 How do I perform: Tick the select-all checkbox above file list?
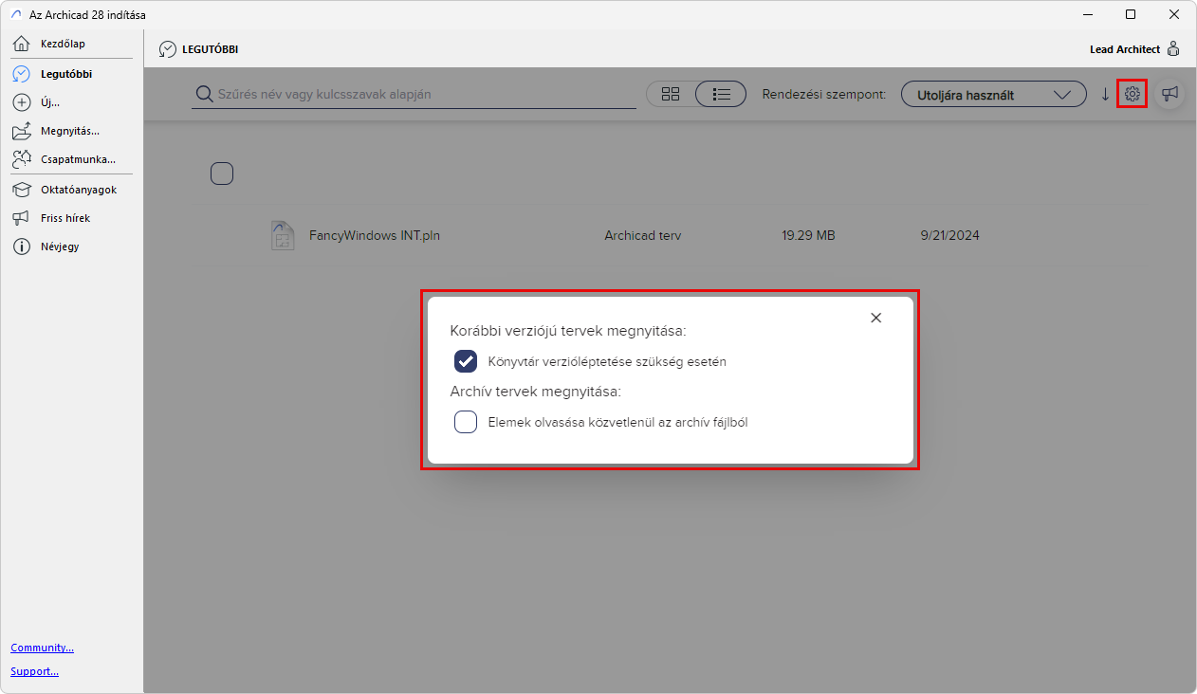coord(222,173)
